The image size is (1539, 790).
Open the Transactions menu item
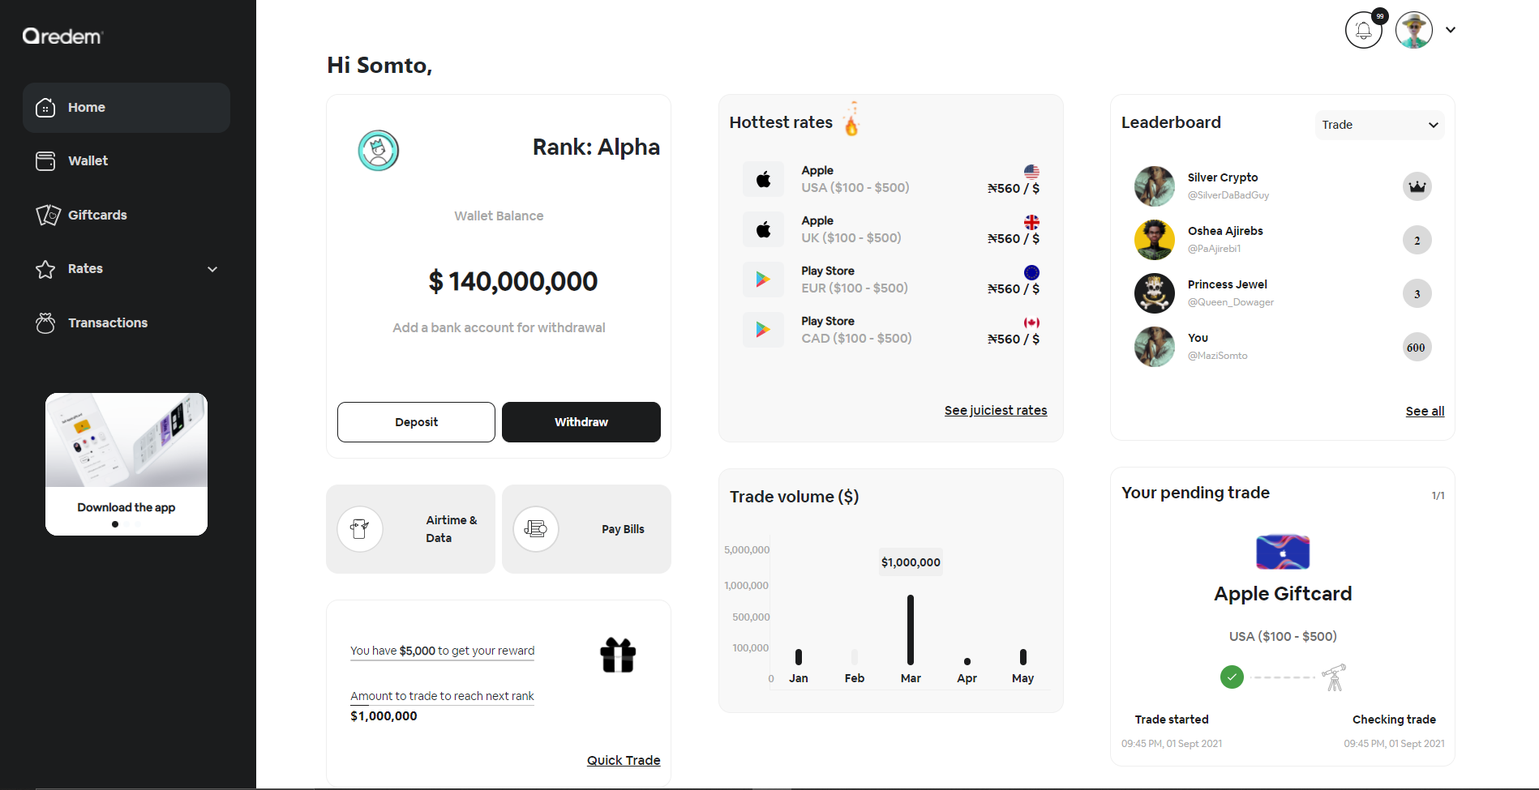(126, 322)
